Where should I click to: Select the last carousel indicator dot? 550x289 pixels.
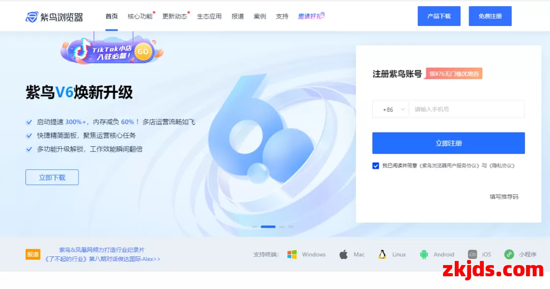(x=291, y=227)
